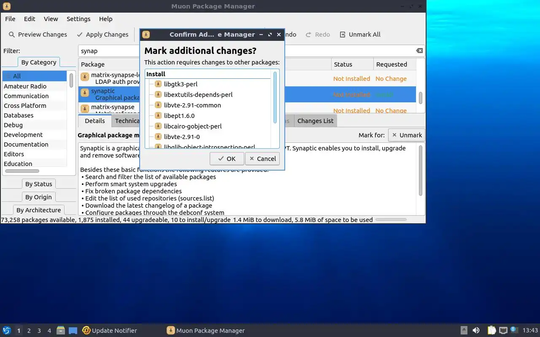Click the Apply Changes checkmark icon
Viewport: 540px width, 337px height.
[x=80, y=35]
